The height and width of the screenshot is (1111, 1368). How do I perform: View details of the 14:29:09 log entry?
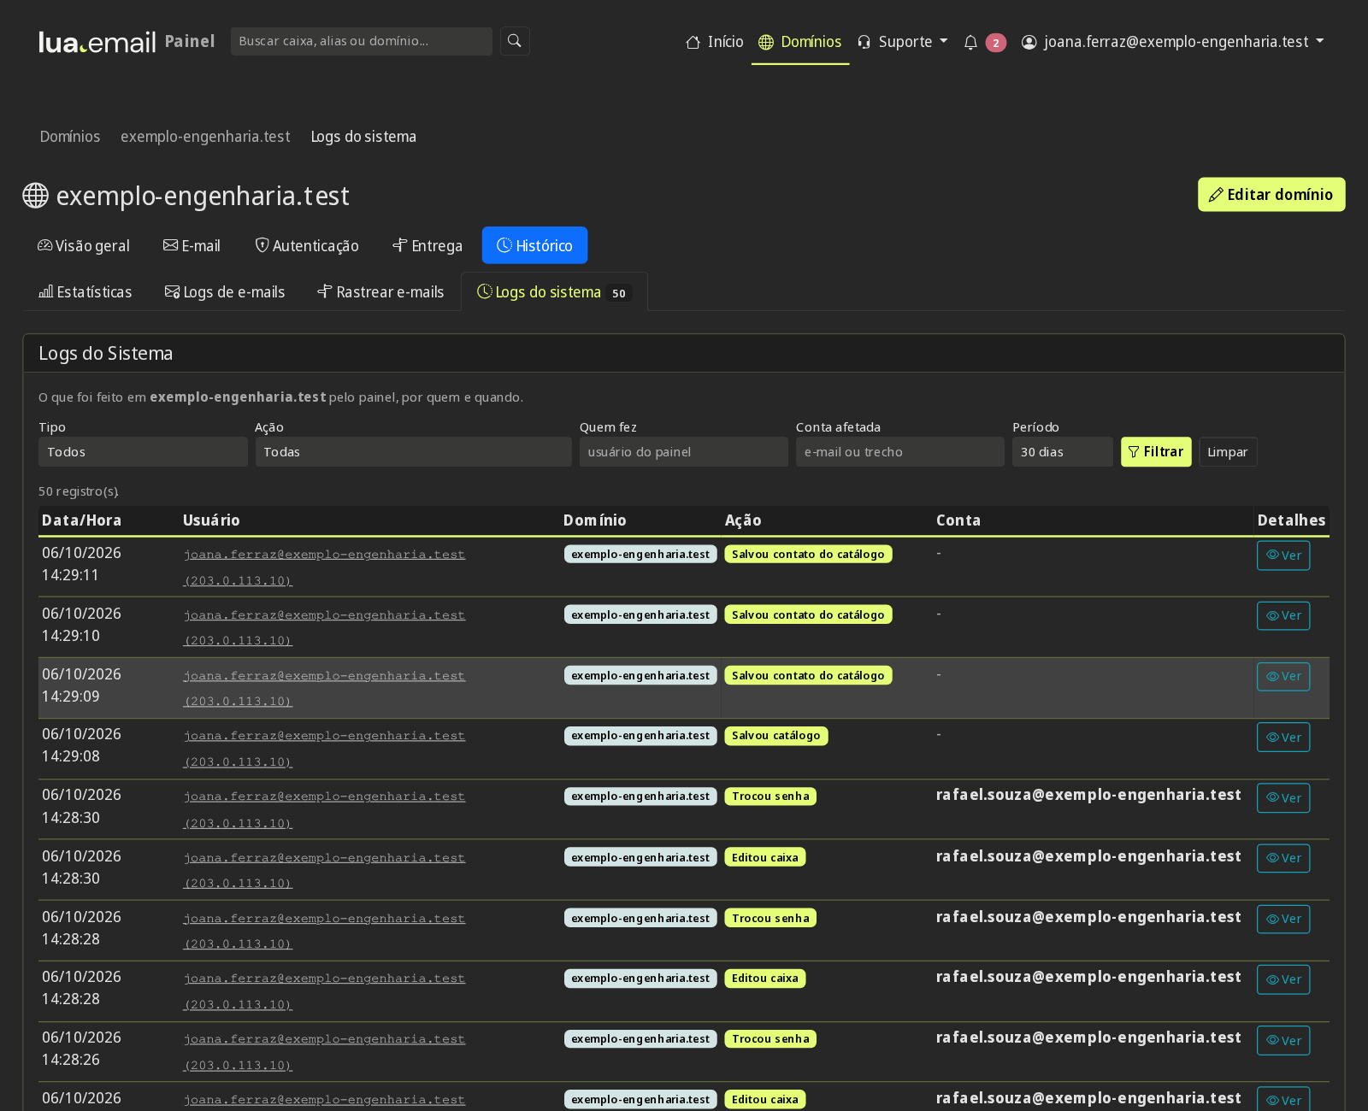point(1283,676)
